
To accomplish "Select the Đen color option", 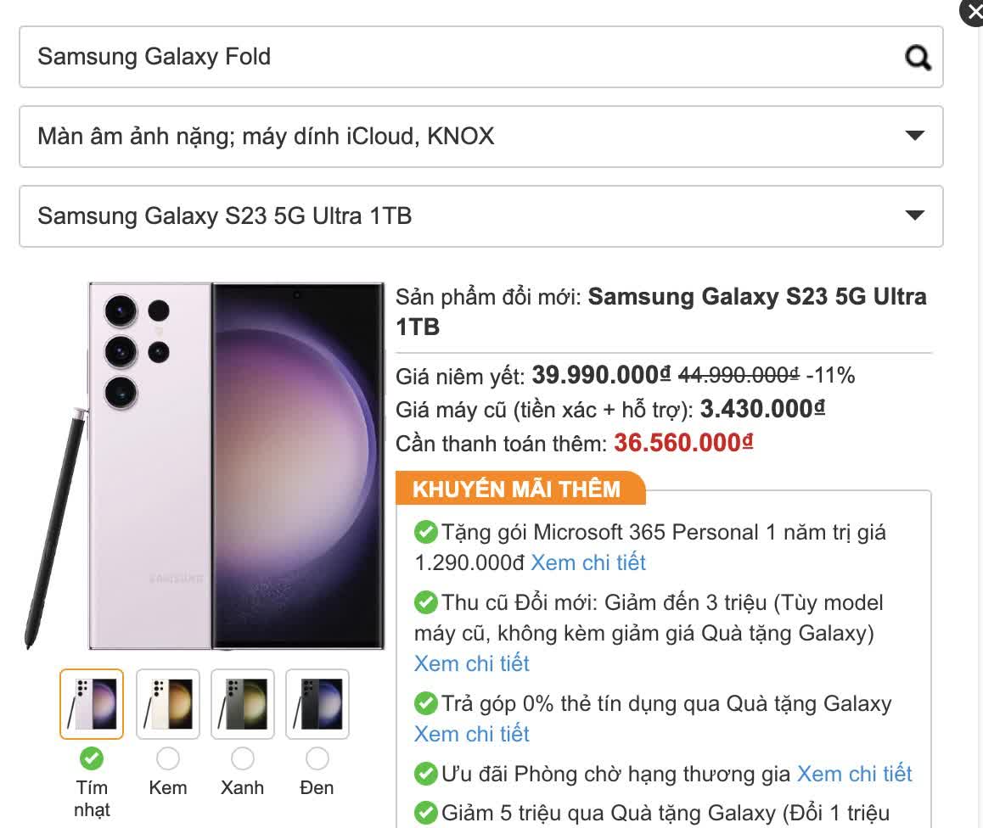I will click(317, 758).
